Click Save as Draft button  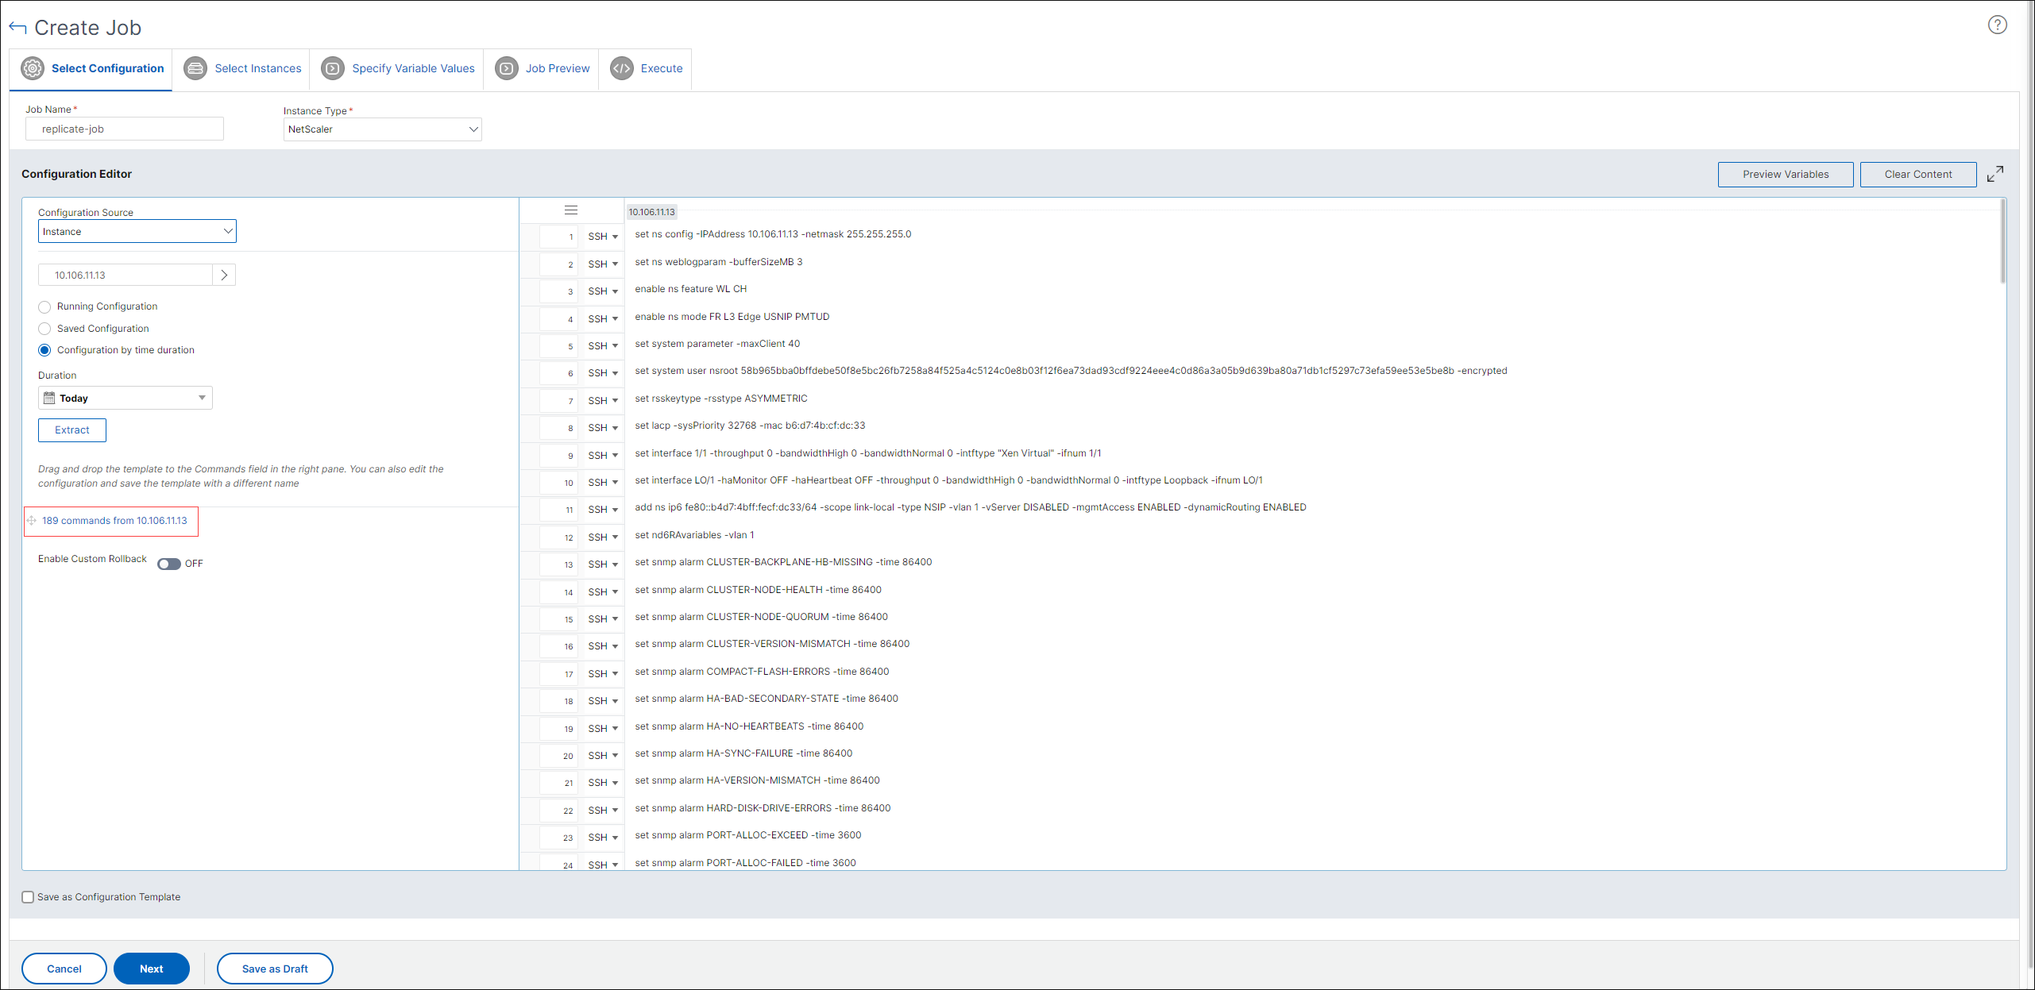point(275,969)
